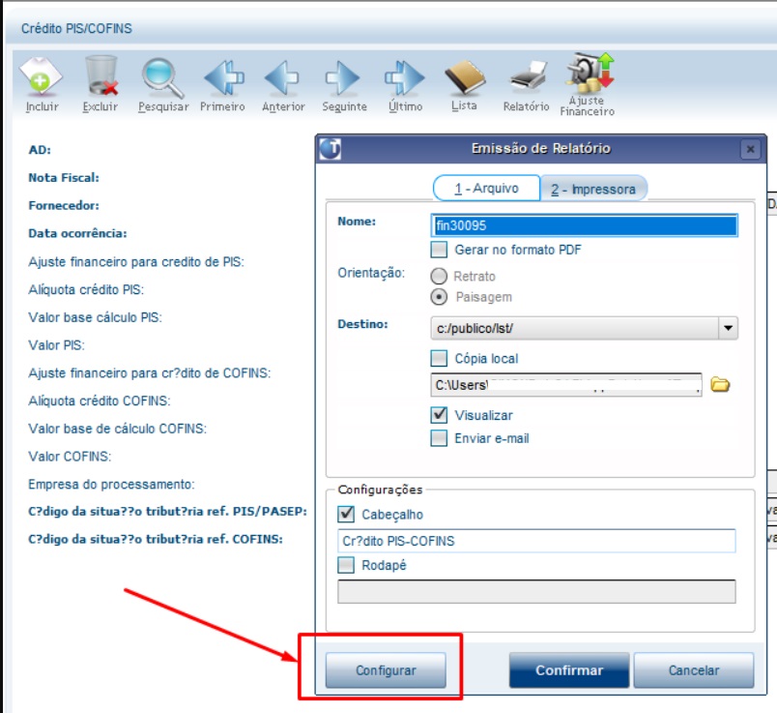This screenshot has height=713, width=777.
Task: Select Retrato orientation
Action: click(x=439, y=276)
